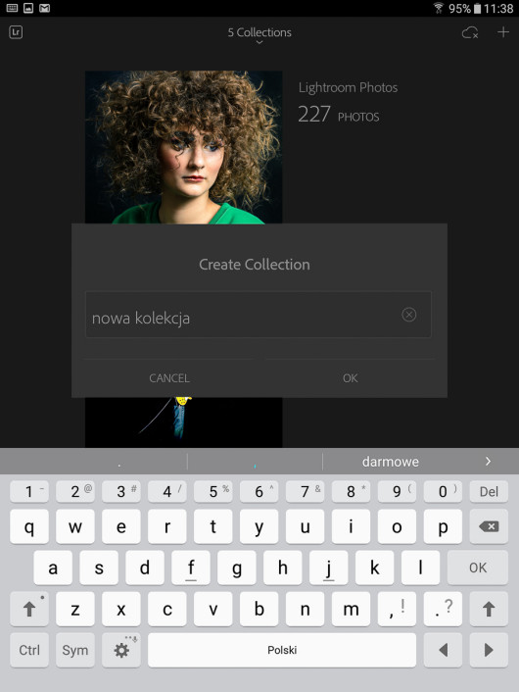Toggle the right Shift arrow key
Viewport: 519px width, 692px height.
pos(489,609)
